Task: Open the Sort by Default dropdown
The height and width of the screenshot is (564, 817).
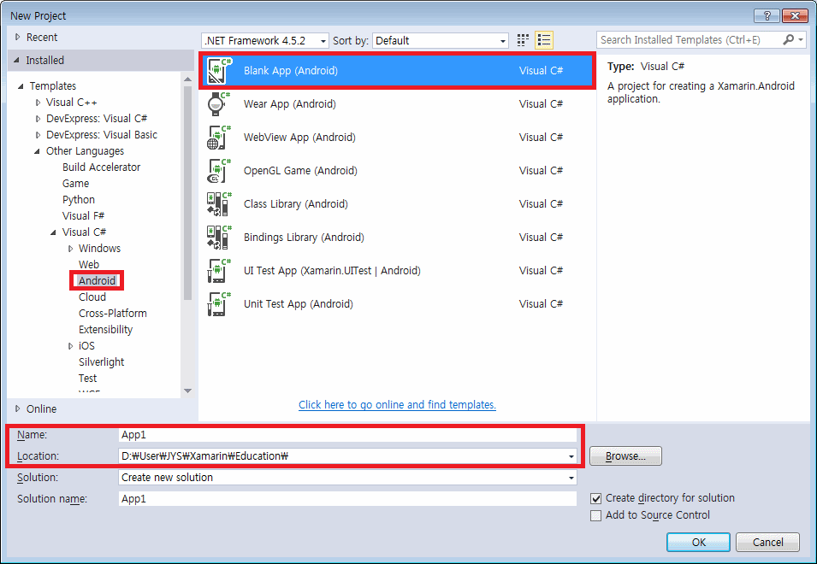Action: tap(441, 40)
